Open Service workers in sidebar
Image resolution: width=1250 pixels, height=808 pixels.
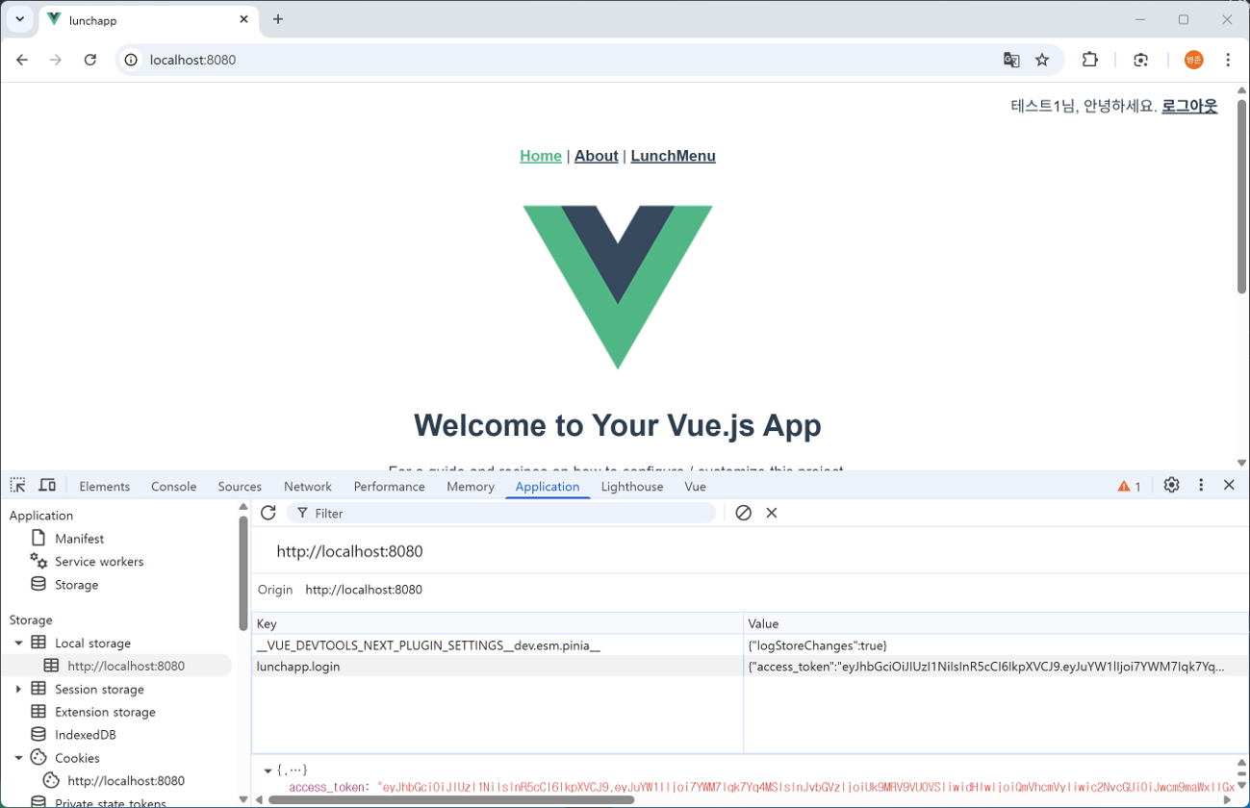(x=99, y=562)
